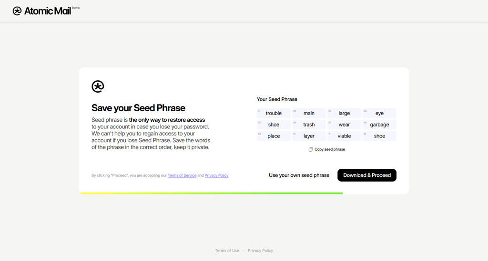Select seed word 02 main
This screenshot has width=488, height=261.
coord(309,113)
